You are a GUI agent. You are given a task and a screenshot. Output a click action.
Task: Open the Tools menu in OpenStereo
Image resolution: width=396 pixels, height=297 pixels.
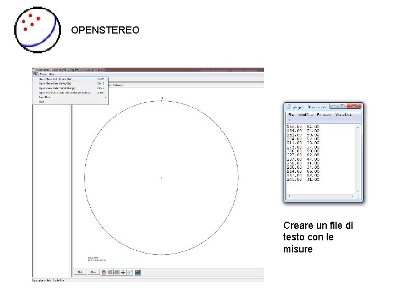click(x=43, y=74)
